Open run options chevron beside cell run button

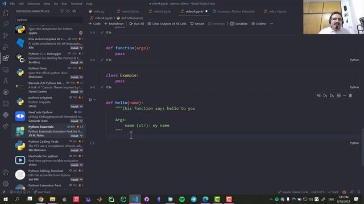[94, 100]
